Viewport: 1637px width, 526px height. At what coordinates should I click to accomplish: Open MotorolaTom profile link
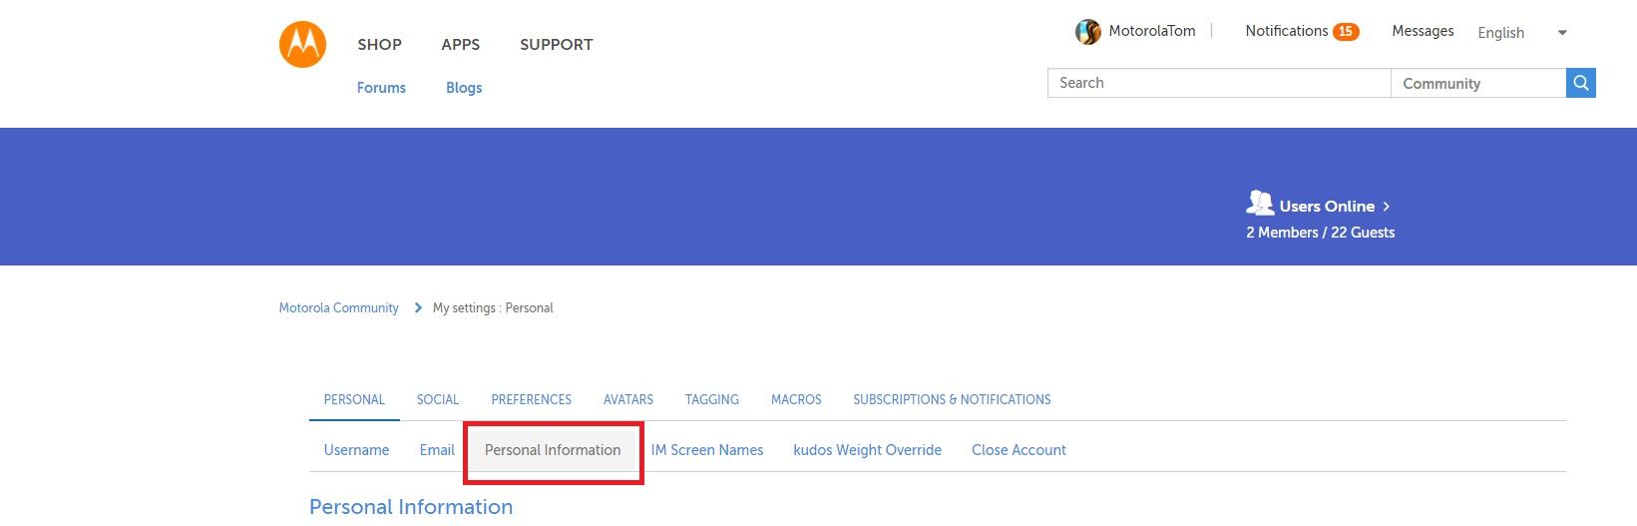click(x=1152, y=31)
